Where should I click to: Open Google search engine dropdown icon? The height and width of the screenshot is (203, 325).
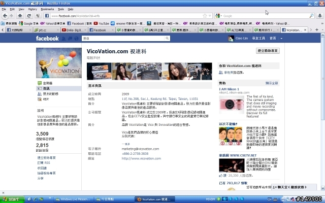tap(218, 16)
